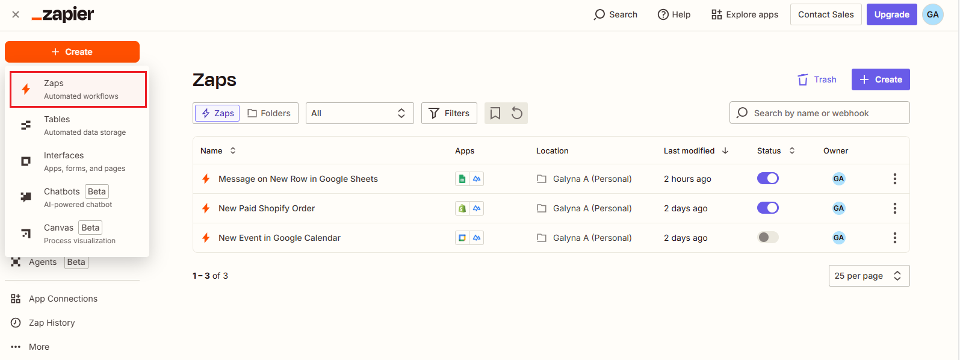
Task: Sort by the Status column header
Action: (x=776, y=151)
